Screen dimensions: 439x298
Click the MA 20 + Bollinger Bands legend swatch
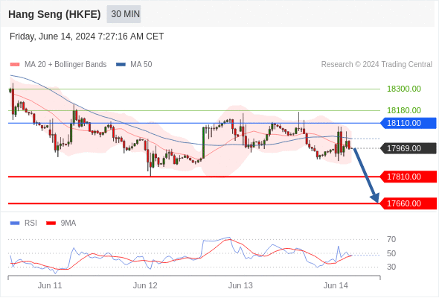point(15,65)
